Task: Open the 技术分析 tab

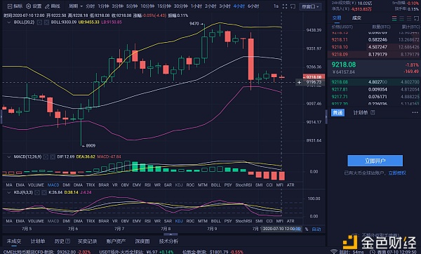Action: pyautogui.click(x=168, y=241)
